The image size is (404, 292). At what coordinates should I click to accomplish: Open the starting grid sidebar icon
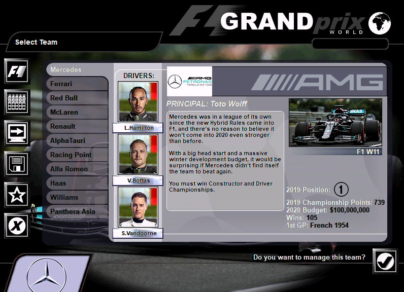coord(17,102)
